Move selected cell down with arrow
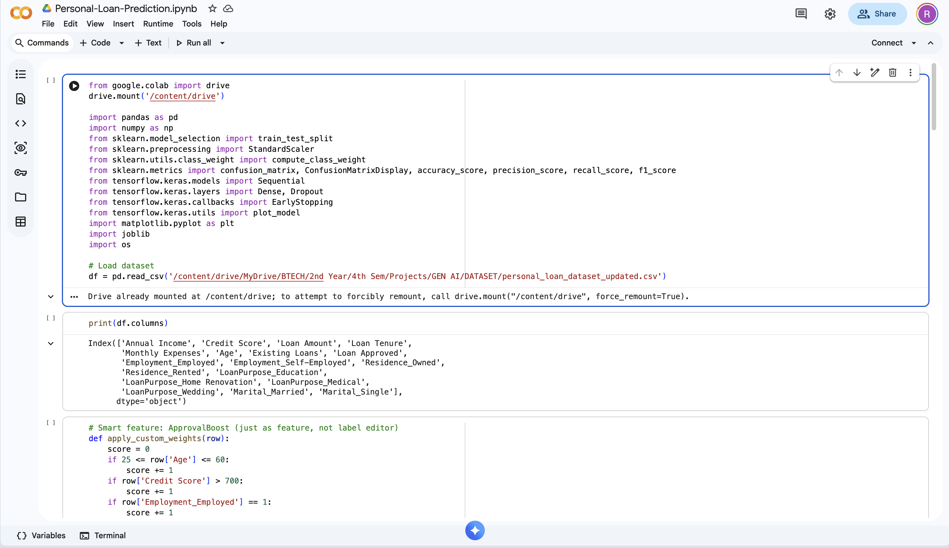 click(x=857, y=72)
